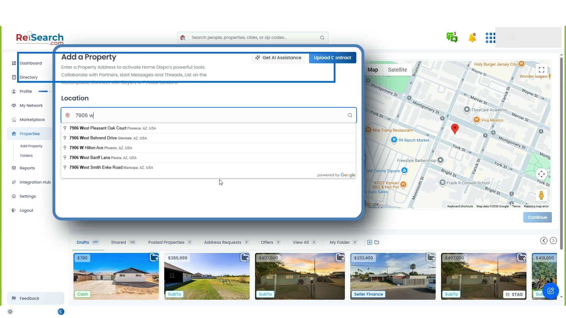Click the magnifier icon in Location field

coord(350,115)
